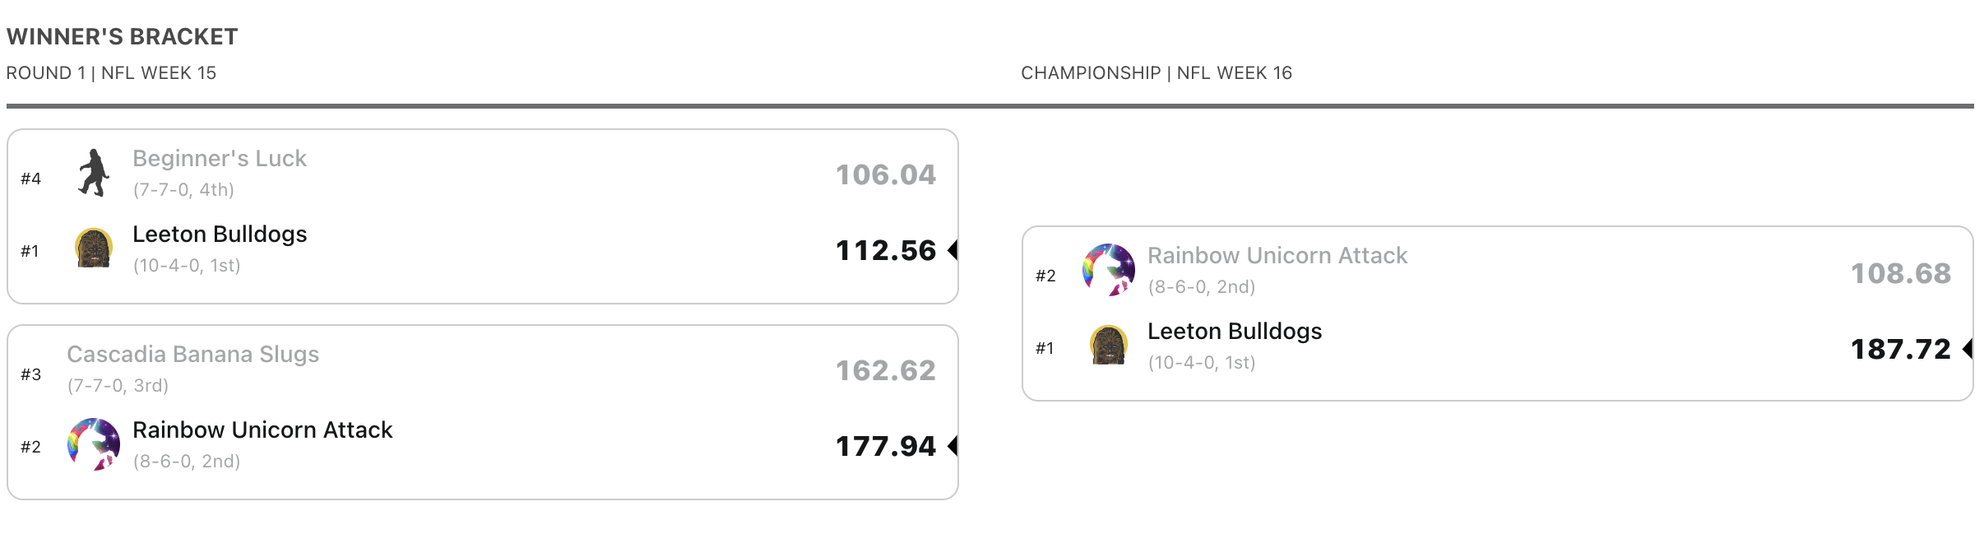Click winner arrow beside 177.94 score
Image resolution: width=1984 pixels, height=548 pixels.
click(x=953, y=445)
